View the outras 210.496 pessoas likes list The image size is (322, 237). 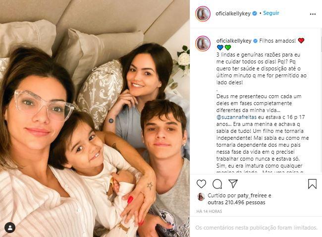[x=236, y=202]
